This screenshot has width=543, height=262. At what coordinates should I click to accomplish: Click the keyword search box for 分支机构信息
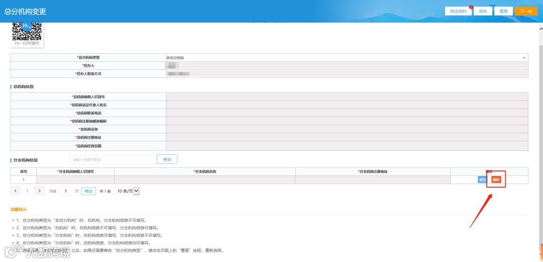coord(113,159)
